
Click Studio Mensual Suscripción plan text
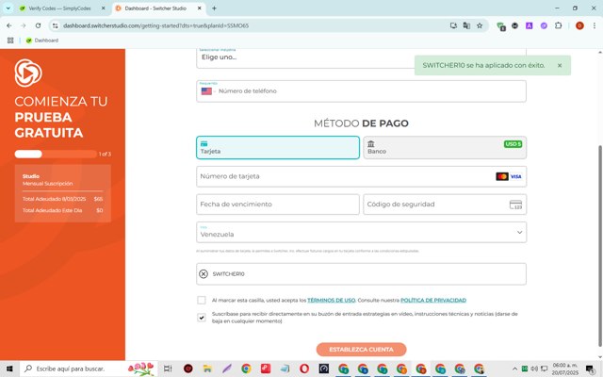[47, 180]
